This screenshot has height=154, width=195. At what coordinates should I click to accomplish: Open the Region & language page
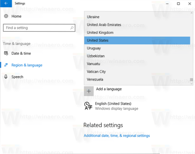click(x=27, y=65)
